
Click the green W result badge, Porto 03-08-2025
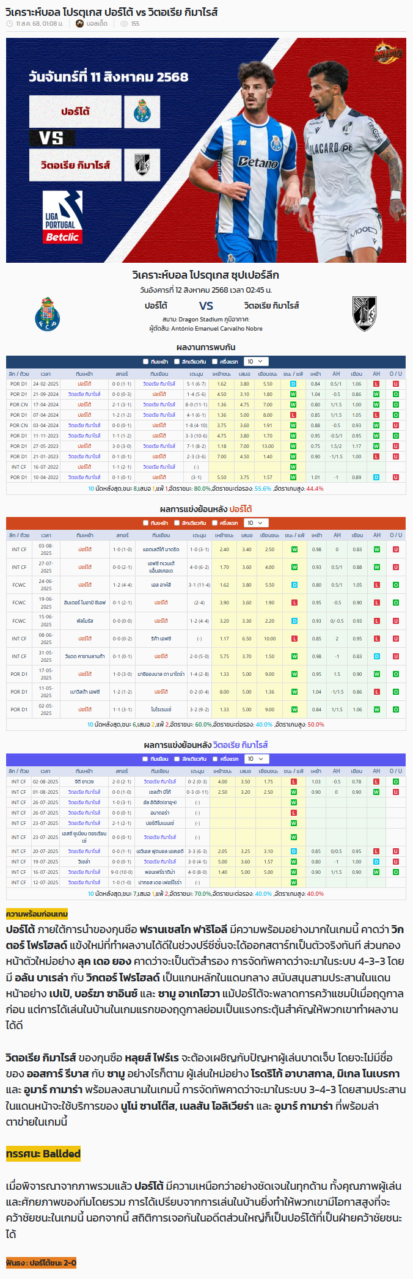(294, 549)
